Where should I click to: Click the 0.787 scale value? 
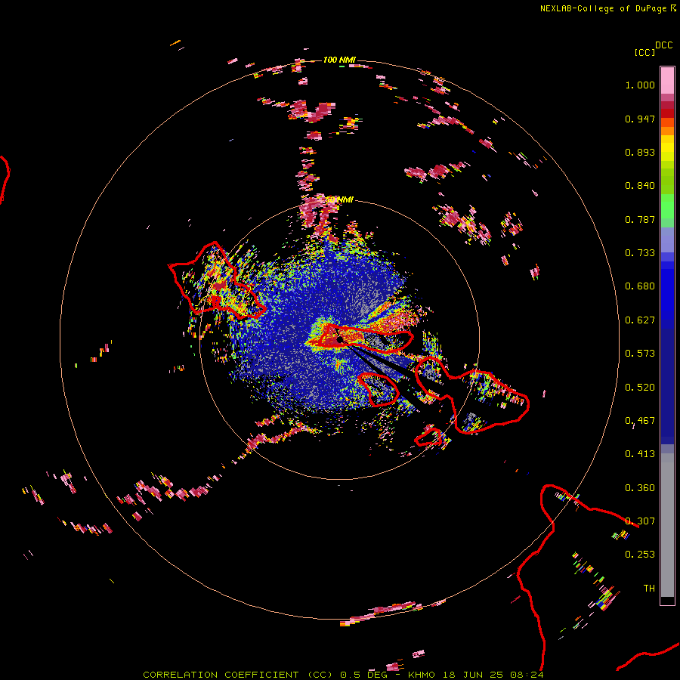(x=640, y=219)
